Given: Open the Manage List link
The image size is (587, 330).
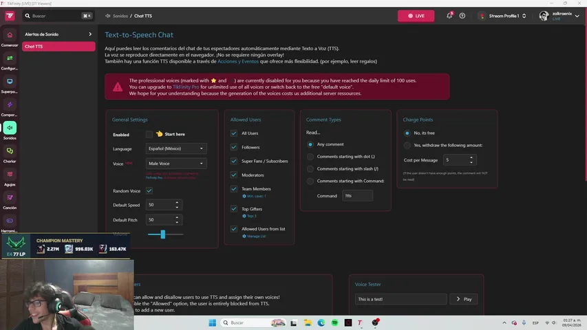Looking at the screenshot, I should (256, 236).
